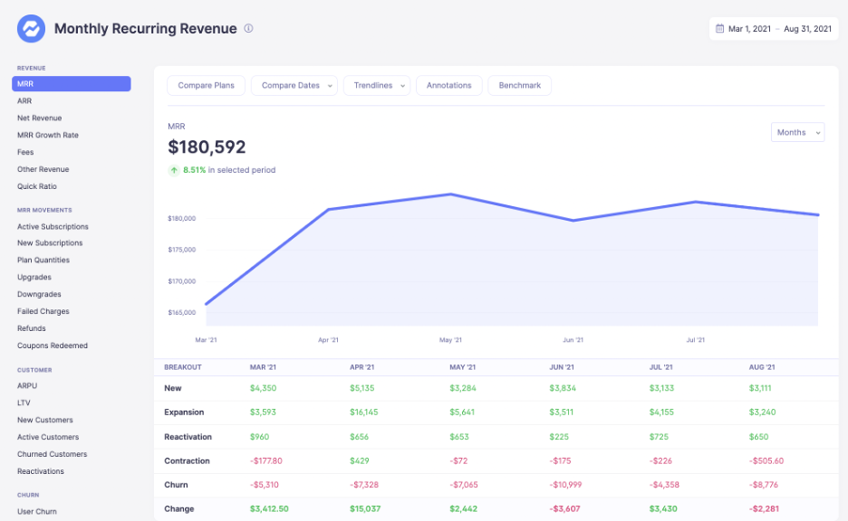Open the LTV metric page
The width and height of the screenshot is (848, 521).
pyautogui.click(x=25, y=403)
